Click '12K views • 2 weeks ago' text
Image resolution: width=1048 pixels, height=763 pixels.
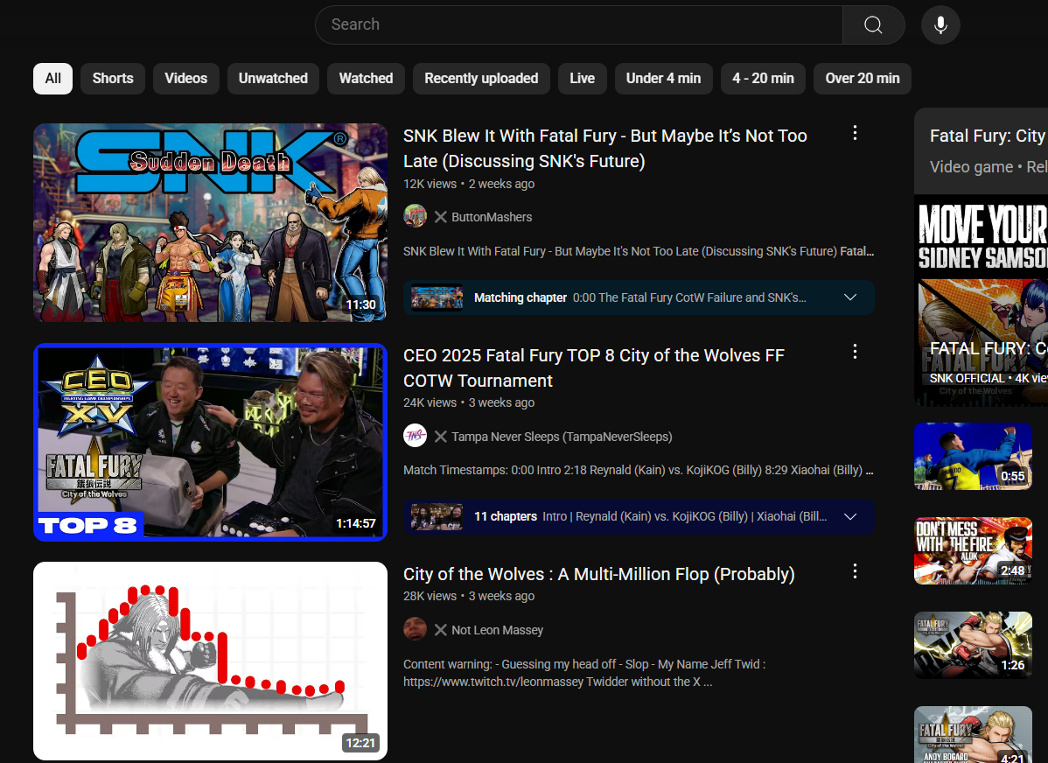point(469,184)
